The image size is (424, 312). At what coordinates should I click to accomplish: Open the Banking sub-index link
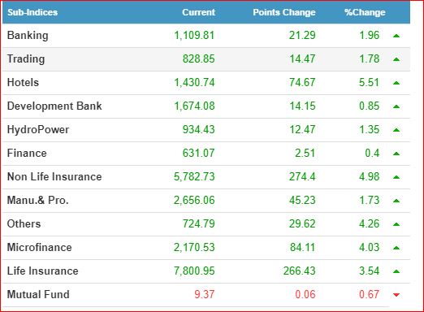pos(28,36)
